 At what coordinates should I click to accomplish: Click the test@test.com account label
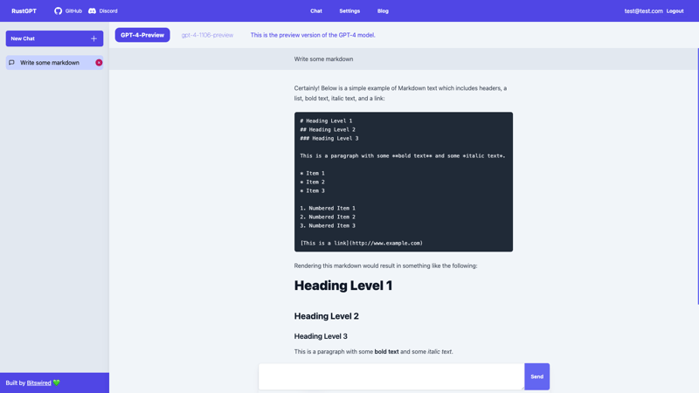point(643,11)
